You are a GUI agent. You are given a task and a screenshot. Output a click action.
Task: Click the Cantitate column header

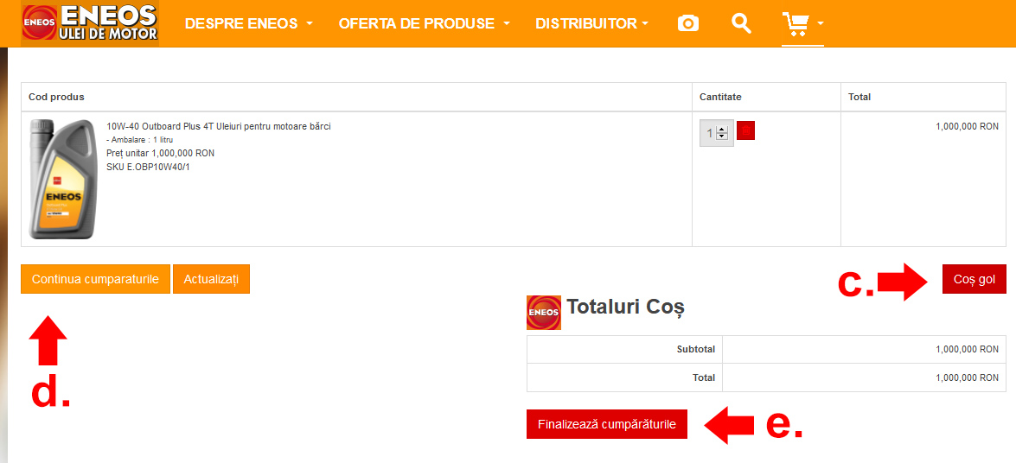tap(720, 97)
